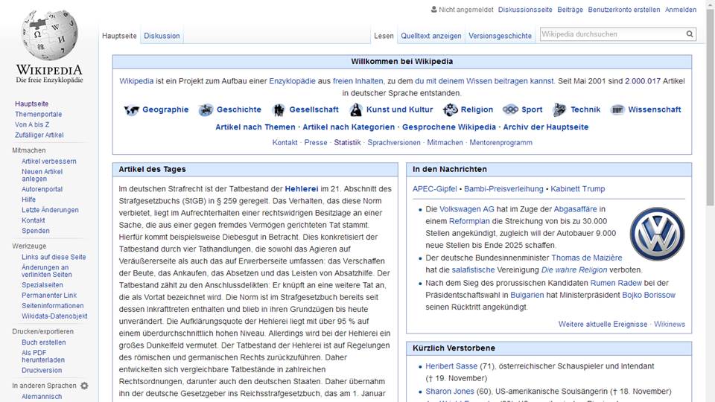715x402 pixels.
Task: Select the Lesen tab
Action: tap(384, 36)
